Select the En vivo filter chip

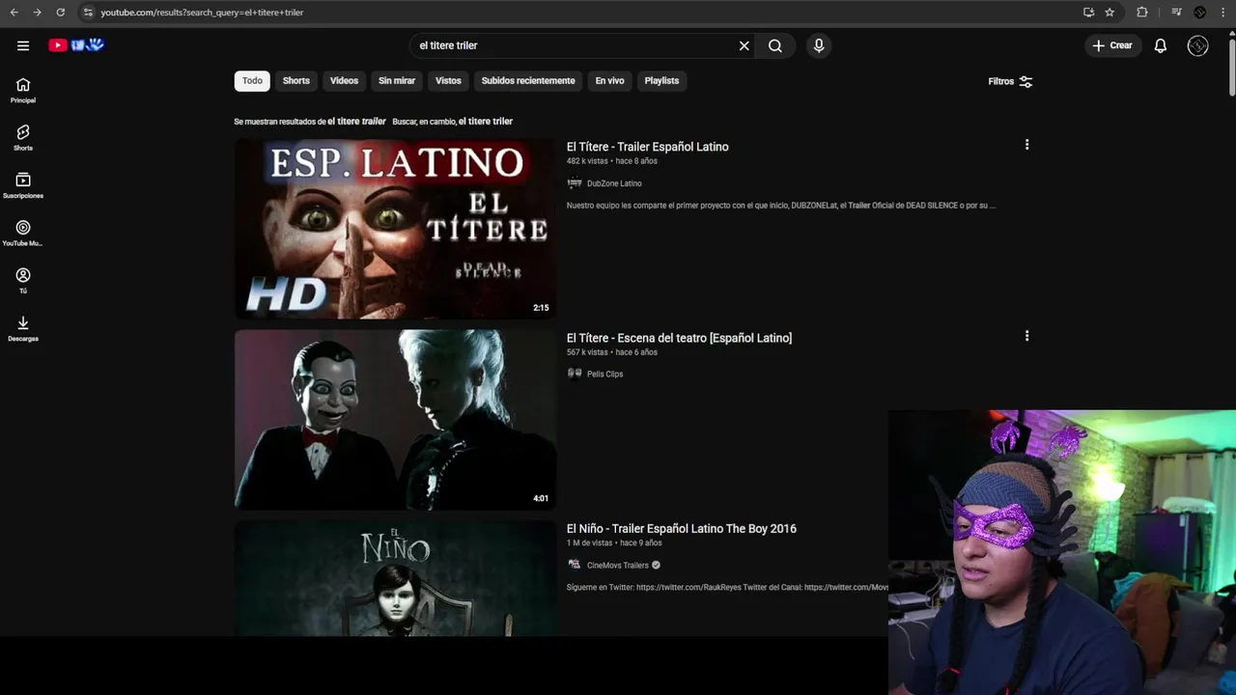coord(609,81)
